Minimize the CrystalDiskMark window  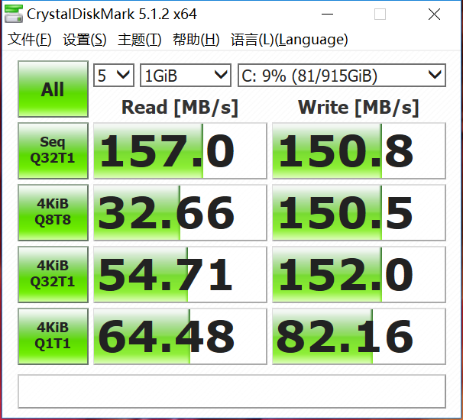tap(326, 15)
